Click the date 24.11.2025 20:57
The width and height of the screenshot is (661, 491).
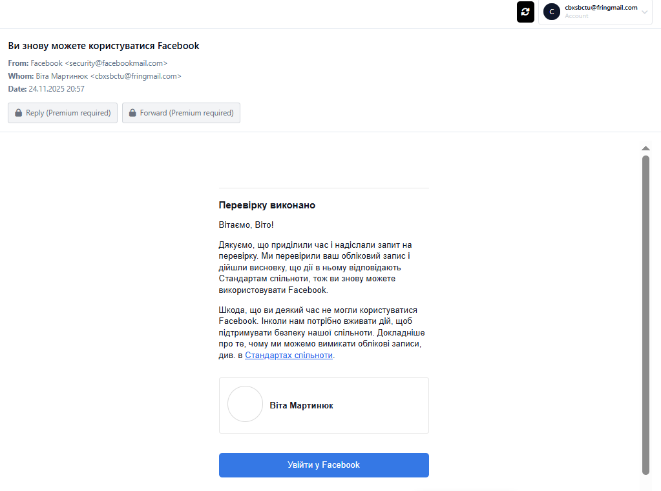(57, 89)
